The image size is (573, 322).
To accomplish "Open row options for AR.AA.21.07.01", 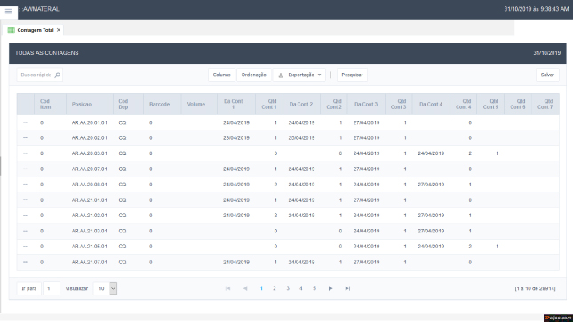I will click(x=26, y=263).
